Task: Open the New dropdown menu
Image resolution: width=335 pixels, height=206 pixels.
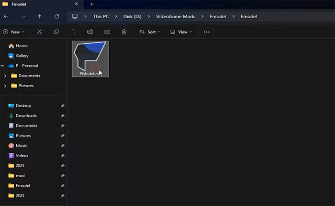Action: pos(13,32)
